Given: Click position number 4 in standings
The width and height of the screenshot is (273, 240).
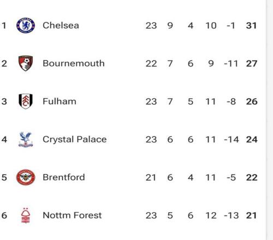Looking at the screenshot, I should coord(4,140).
